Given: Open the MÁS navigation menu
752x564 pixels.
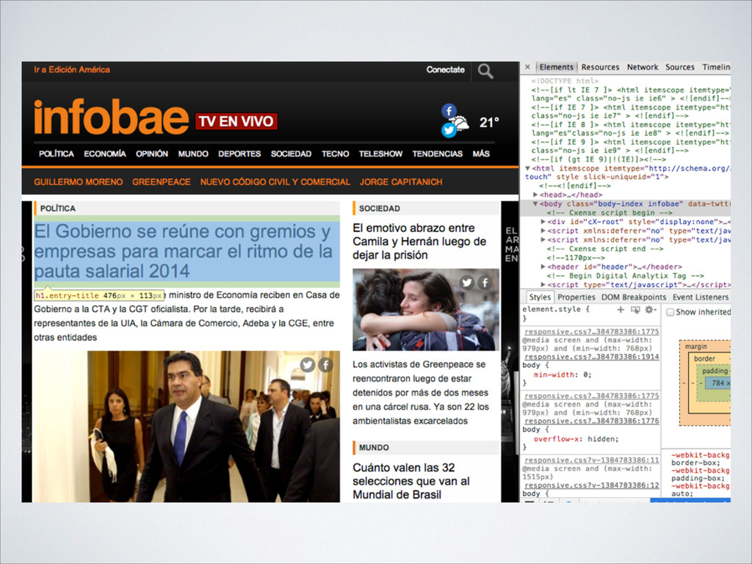Looking at the screenshot, I should tap(480, 154).
